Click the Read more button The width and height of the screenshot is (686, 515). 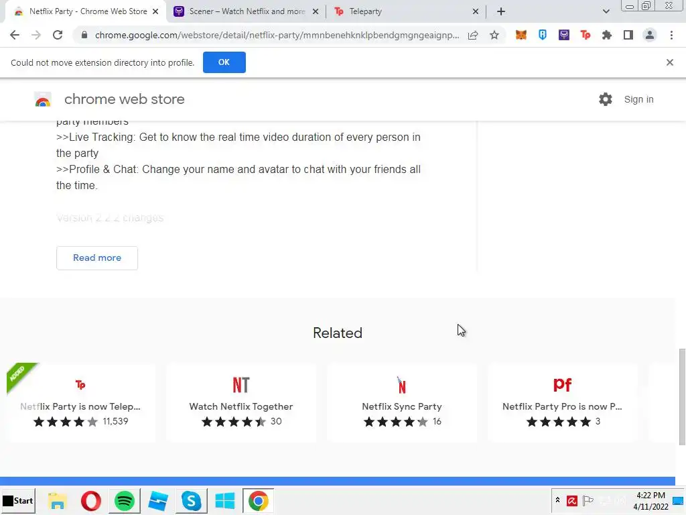tap(97, 258)
